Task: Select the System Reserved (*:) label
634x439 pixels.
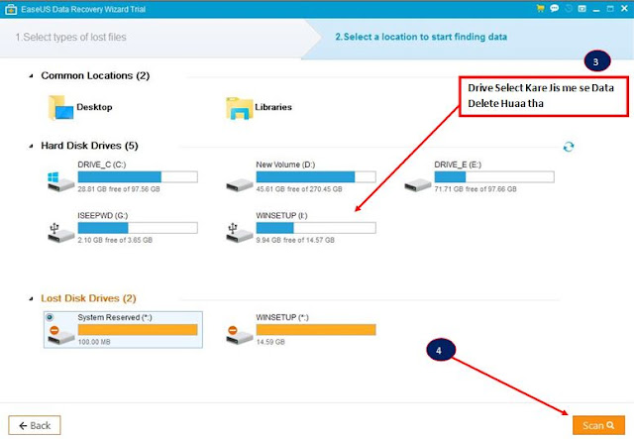Action: [115, 318]
